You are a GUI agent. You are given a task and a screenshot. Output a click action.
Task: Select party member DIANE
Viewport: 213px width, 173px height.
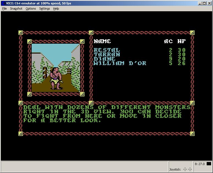pos(105,59)
